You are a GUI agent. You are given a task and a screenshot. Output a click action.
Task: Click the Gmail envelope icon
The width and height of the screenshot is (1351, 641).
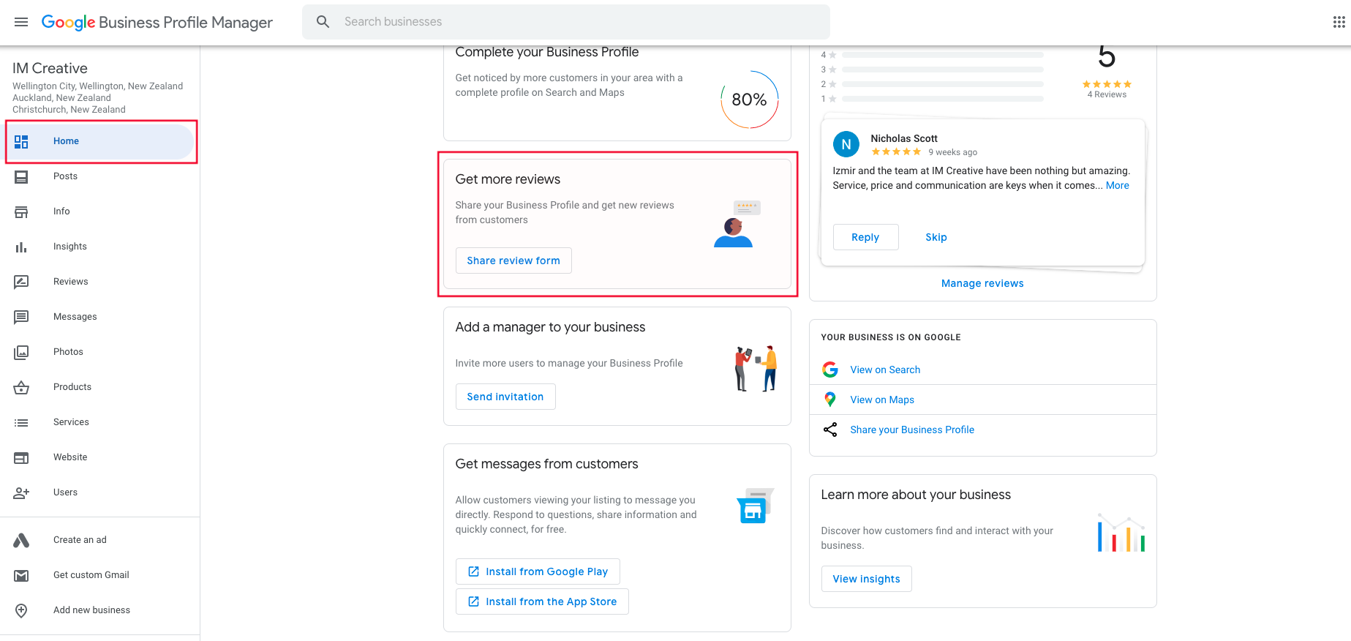[x=21, y=575]
